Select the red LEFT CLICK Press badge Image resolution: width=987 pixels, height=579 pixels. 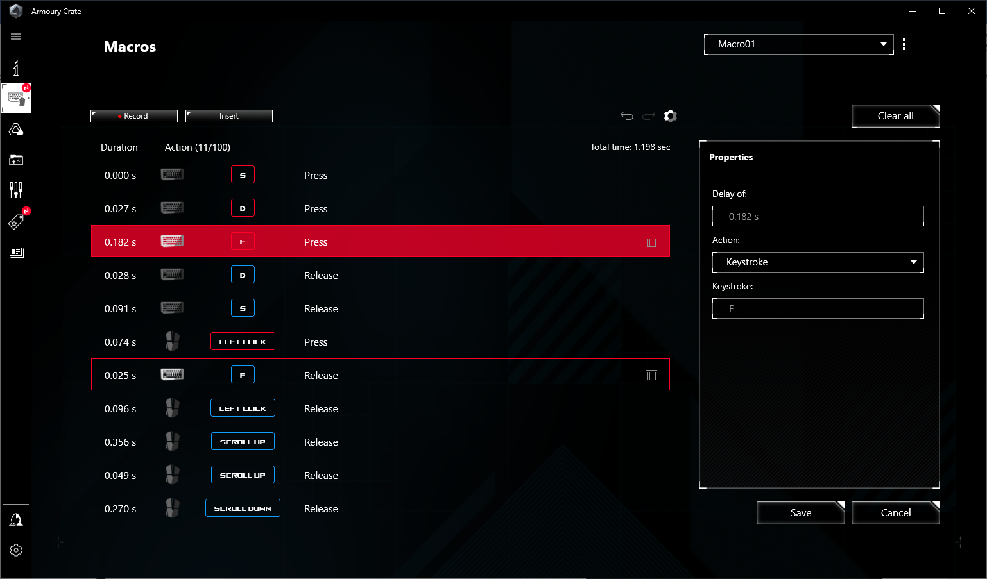tap(243, 341)
